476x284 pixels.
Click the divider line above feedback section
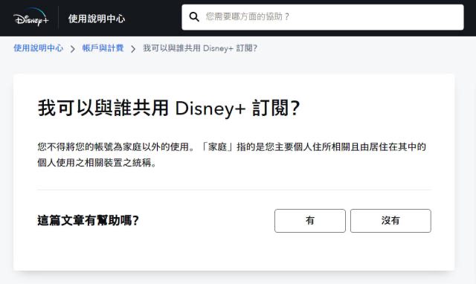234,190
